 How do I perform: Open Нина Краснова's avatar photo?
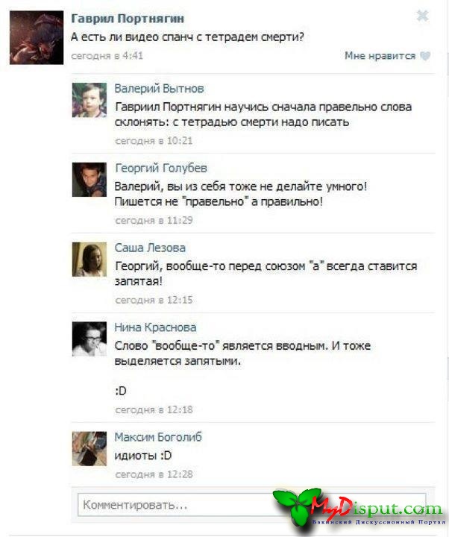[x=90, y=339]
